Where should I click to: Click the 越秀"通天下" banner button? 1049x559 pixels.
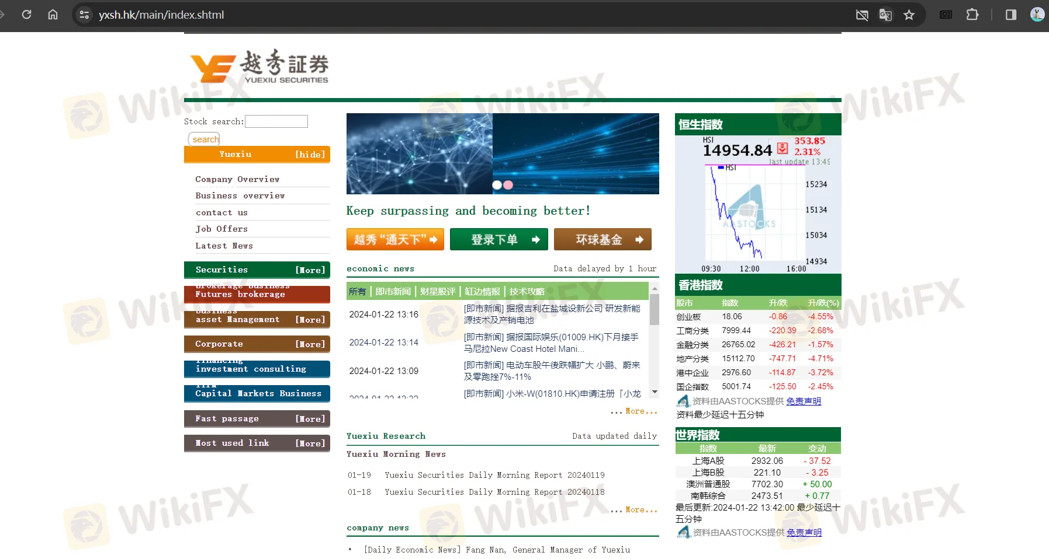coord(395,239)
